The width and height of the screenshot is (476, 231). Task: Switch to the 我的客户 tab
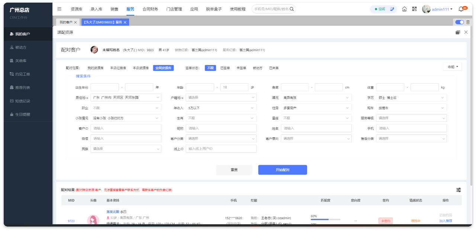coord(66,22)
